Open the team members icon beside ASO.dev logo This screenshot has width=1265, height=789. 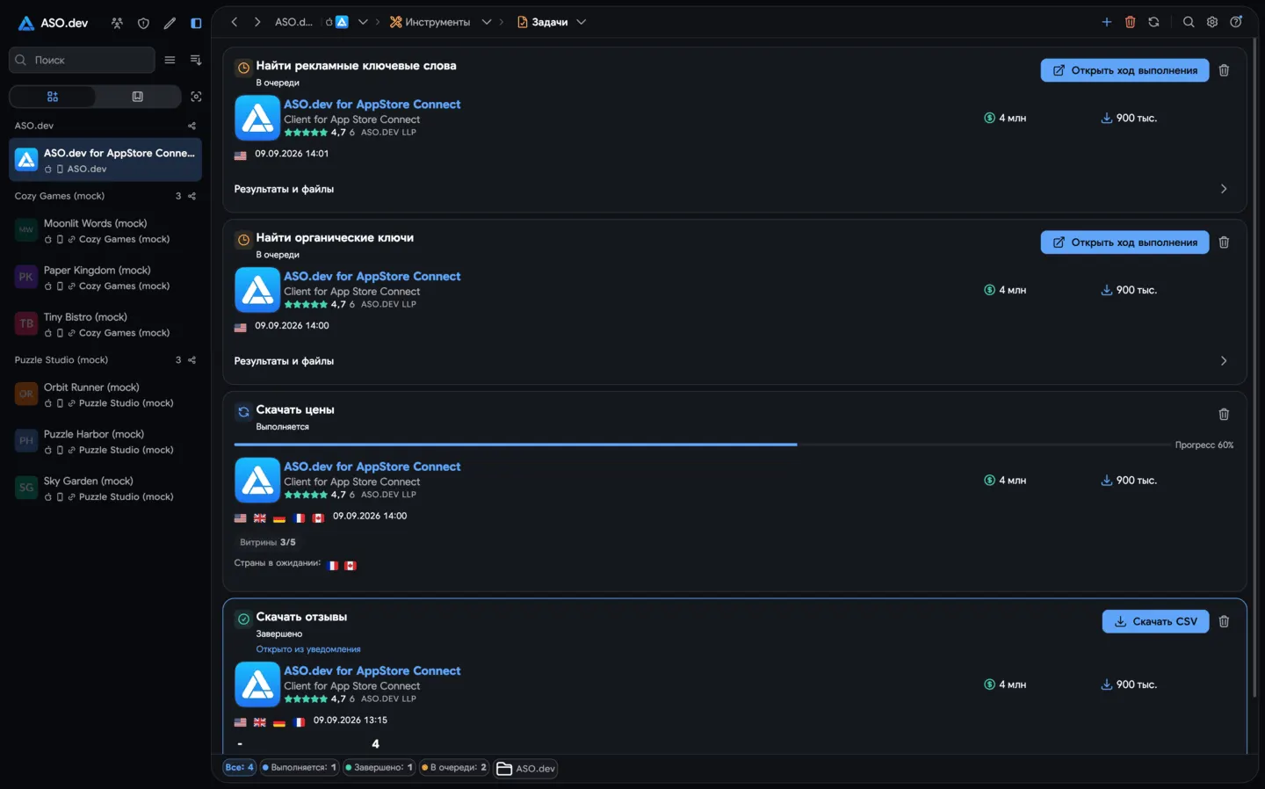117,23
